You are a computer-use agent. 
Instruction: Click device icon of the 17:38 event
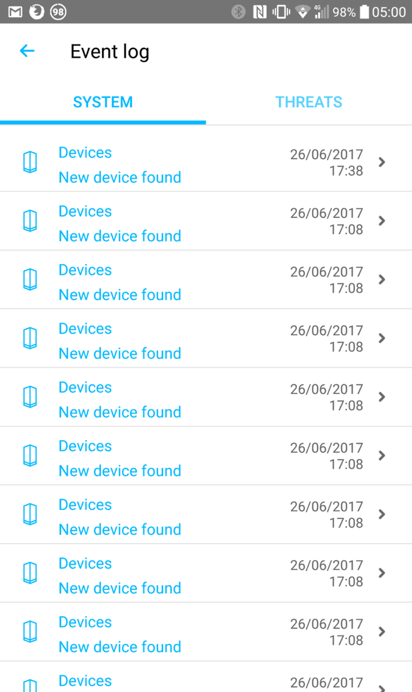tap(30, 162)
